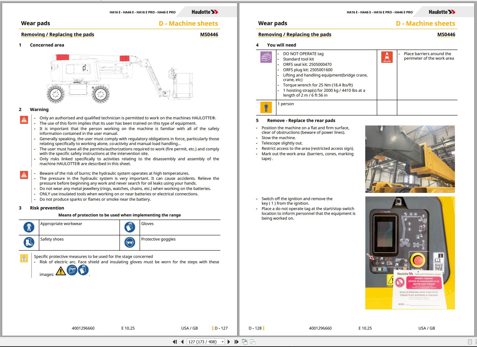Screen dimensions: 477x347
Task: Go to the next page
Action: pyautogui.click(x=229, y=342)
